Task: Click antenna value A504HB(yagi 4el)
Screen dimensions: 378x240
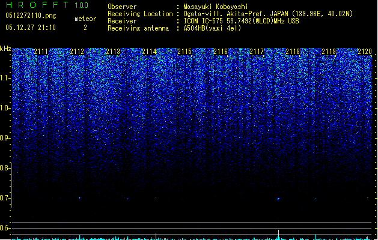Action: pos(212,28)
